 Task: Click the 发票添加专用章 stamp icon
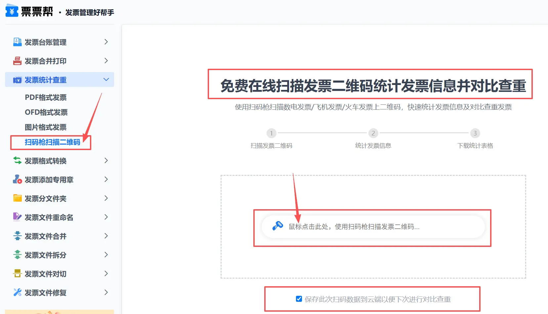pos(17,179)
